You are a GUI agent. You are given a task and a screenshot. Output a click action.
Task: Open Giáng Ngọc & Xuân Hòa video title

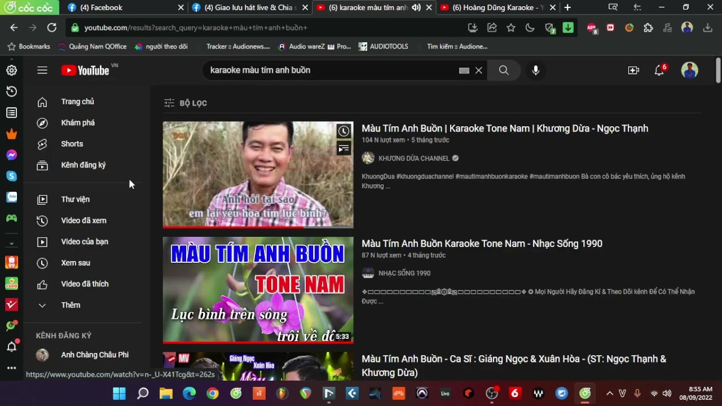pyautogui.click(x=514, y=365)
